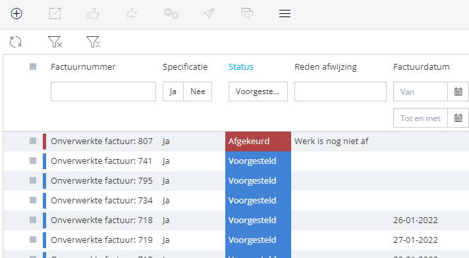This screenshot has height=258, width=469.
Task: Open the Tot en met calendar picker
Action: coord(458,118)
